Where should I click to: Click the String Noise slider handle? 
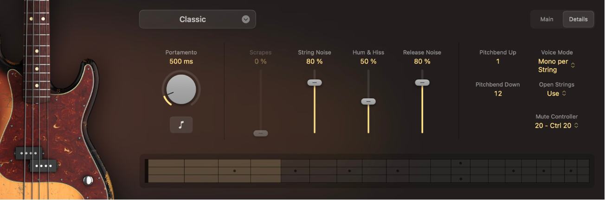[x=315, y=82]
